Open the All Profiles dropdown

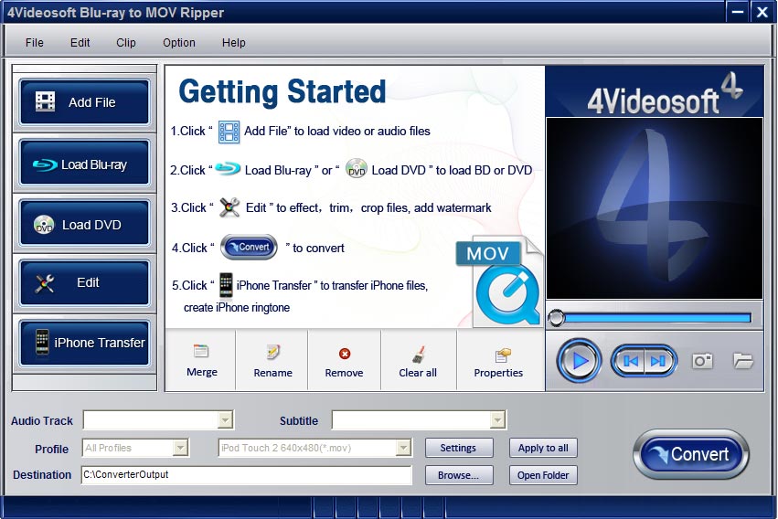(x=180, y=448)
